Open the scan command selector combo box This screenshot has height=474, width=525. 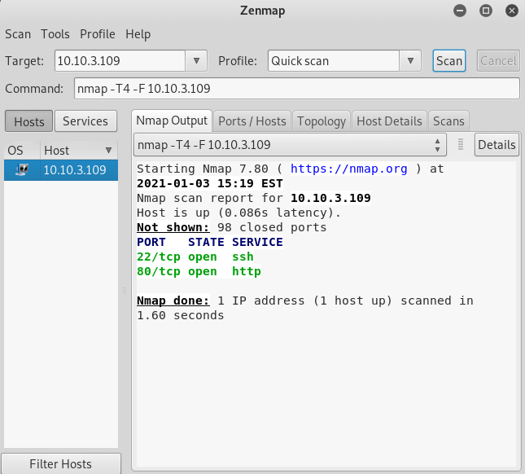(290, 145)
